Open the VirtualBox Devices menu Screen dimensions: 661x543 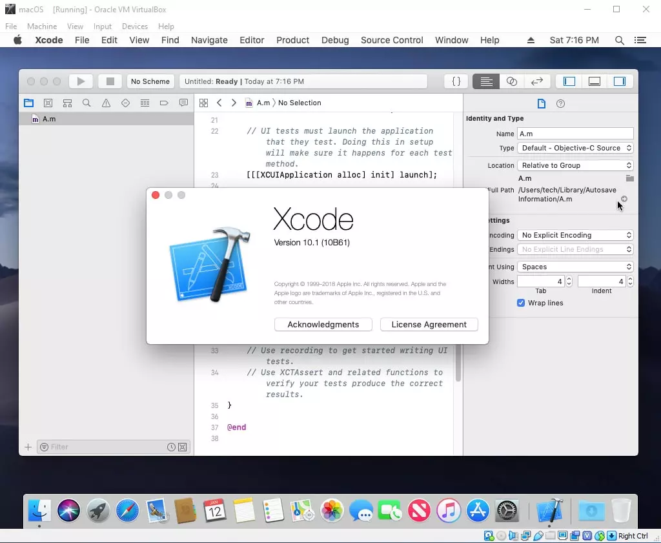tap(134, 26)
